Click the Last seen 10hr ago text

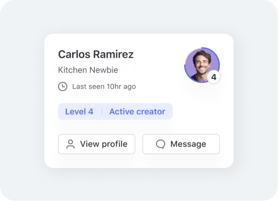point(104,87)
